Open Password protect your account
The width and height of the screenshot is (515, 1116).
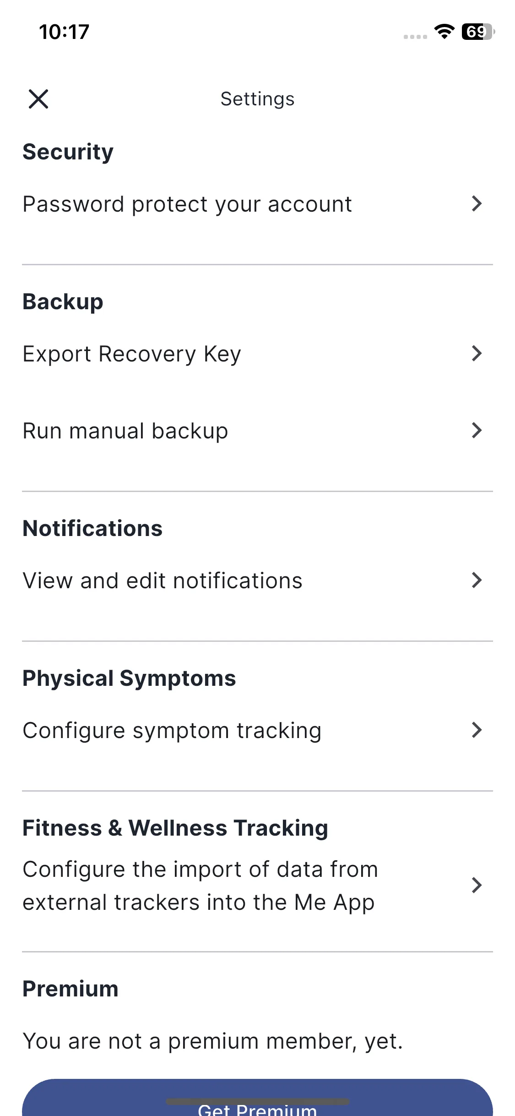point(257,204)
